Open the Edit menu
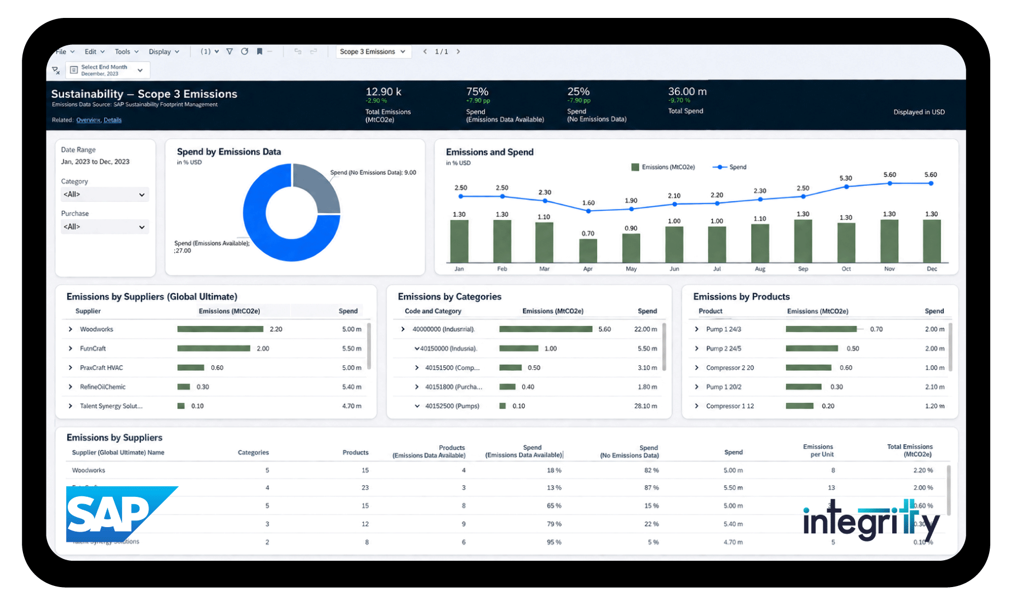Image resolution: width=1011 pixels, height=605 pixels. 95,52
